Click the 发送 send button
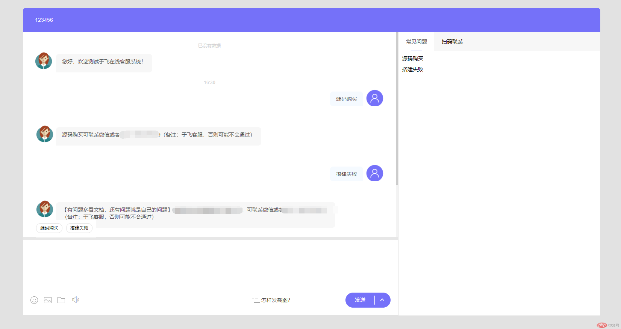Image resolution: width=621 pixels, height=329 pixels. 360,300
